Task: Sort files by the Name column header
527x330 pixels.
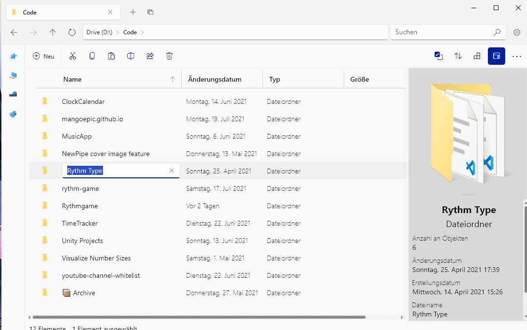Action: coord(73,79)
